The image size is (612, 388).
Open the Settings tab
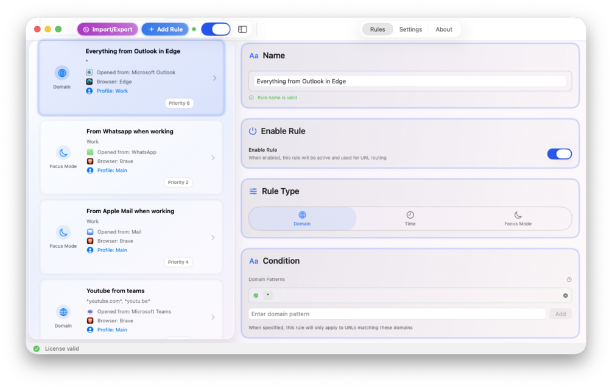(410, 29)
